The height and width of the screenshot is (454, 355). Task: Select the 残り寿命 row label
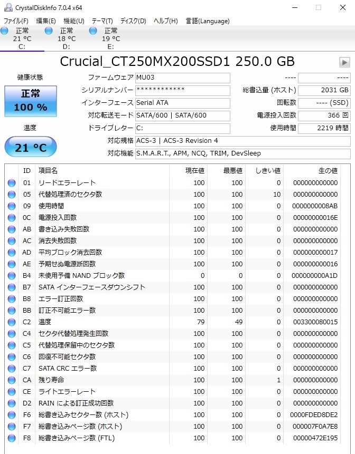pos(51,380)
